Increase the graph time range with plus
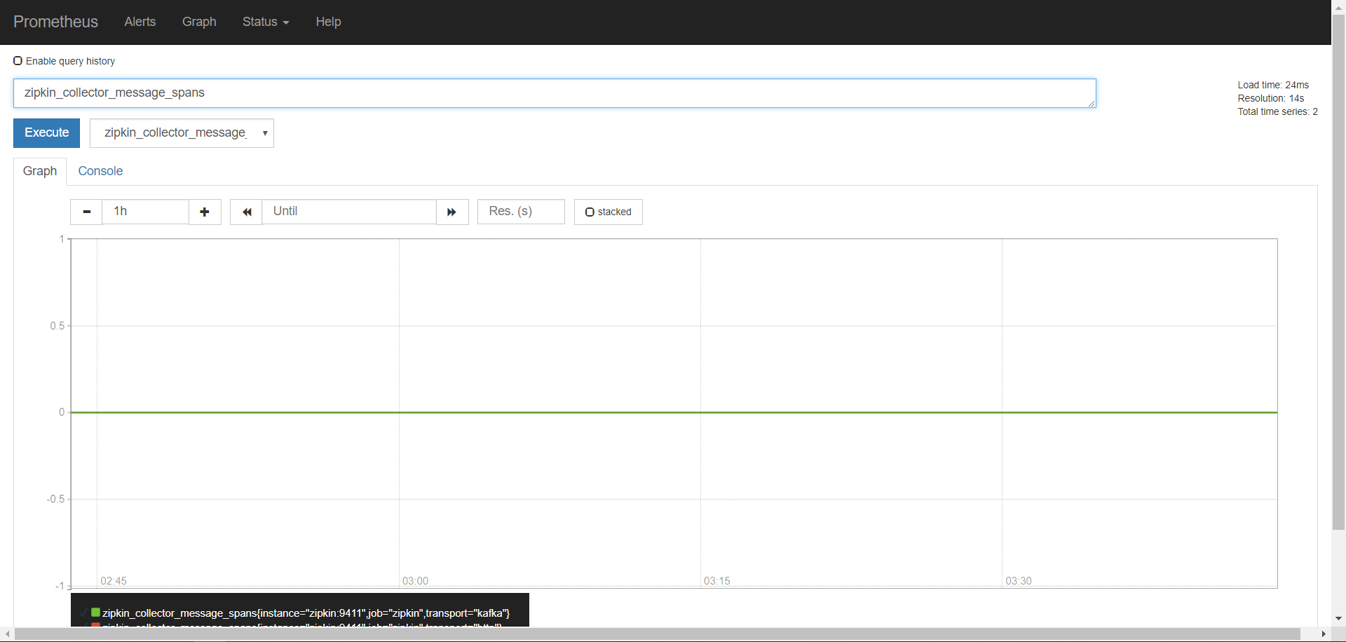 (x=205, y=212)
